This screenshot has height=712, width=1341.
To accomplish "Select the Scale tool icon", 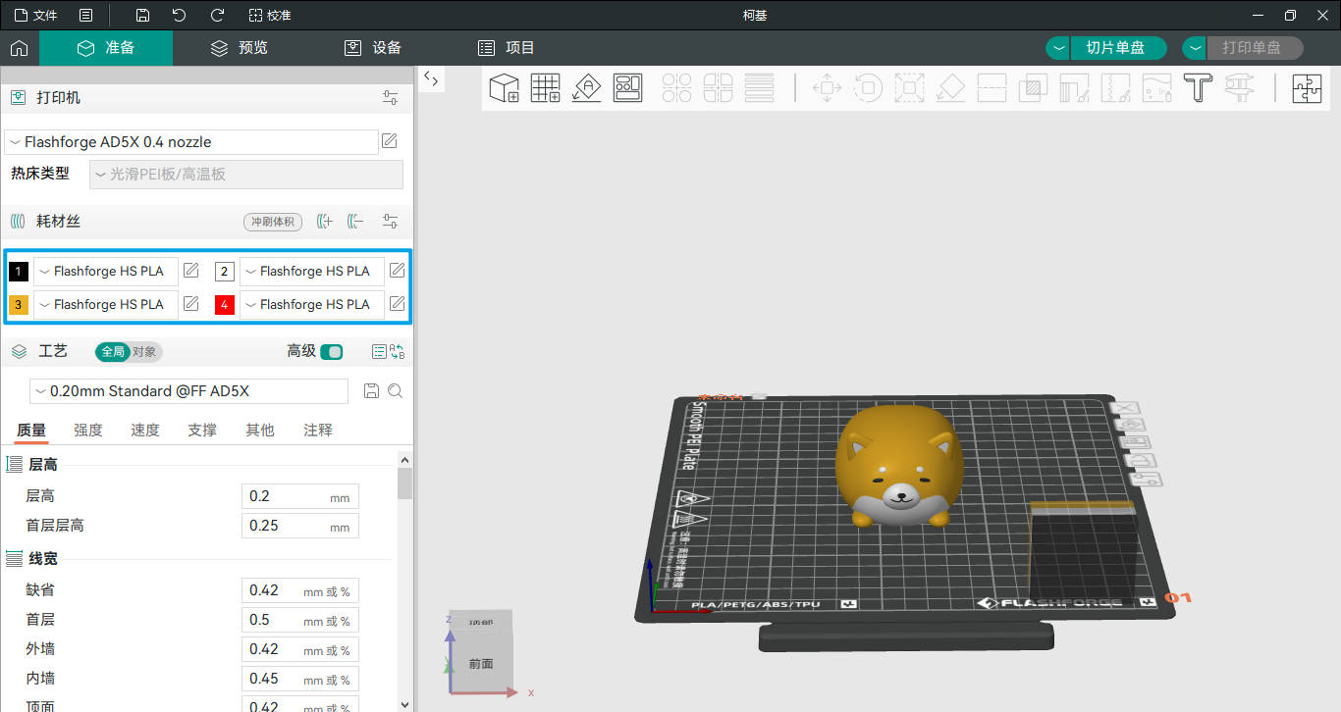I will (x=909, y=88).
